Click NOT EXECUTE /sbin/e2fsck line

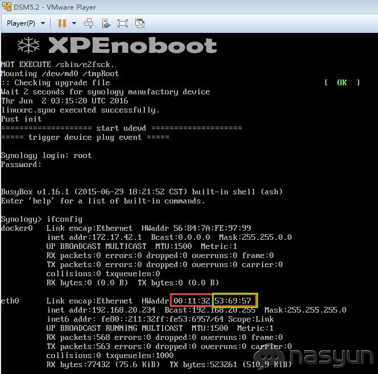click(x=57, y=65)
